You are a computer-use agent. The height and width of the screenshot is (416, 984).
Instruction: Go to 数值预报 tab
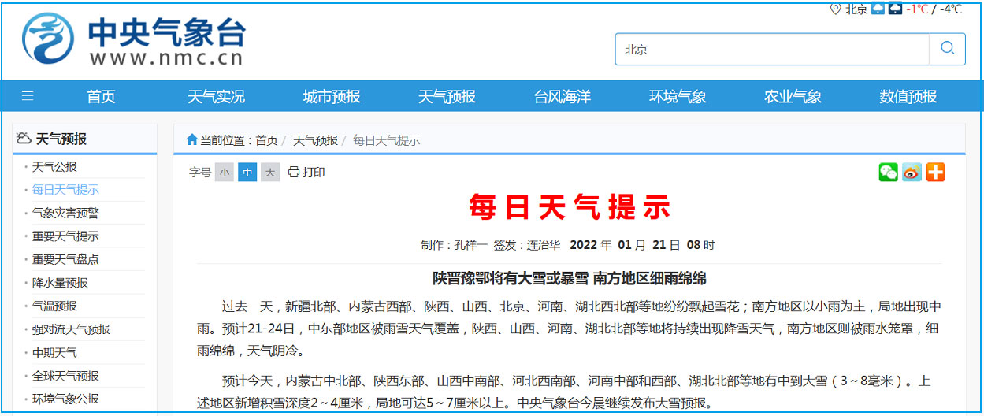pos(908,96)
